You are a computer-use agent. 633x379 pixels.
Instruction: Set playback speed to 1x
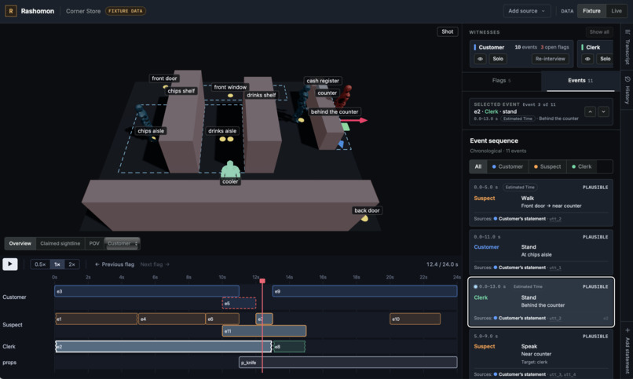pyautogui.click(x=57, y=264)
